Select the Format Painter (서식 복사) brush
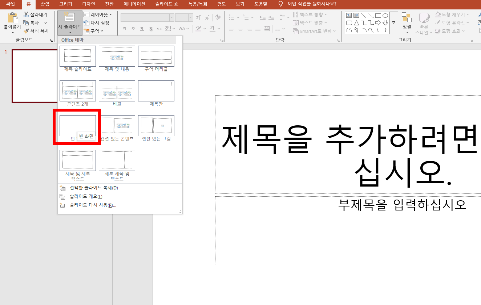The image size is (481, 305). [26, 31]
